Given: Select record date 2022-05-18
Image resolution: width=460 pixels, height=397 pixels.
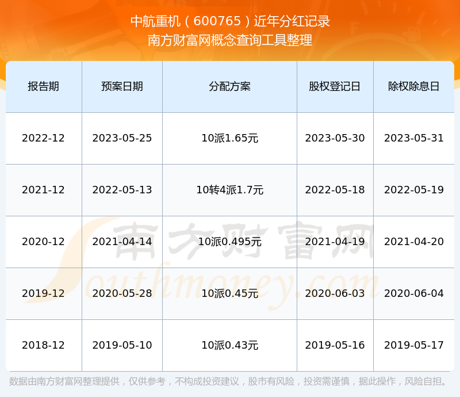Looking at the screenshot, I should pos(335,190).
